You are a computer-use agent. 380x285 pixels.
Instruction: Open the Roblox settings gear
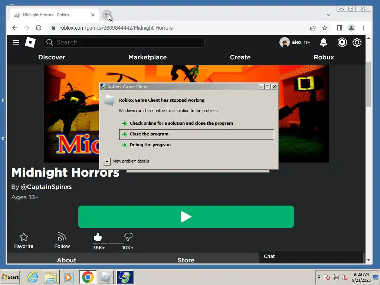357,42
